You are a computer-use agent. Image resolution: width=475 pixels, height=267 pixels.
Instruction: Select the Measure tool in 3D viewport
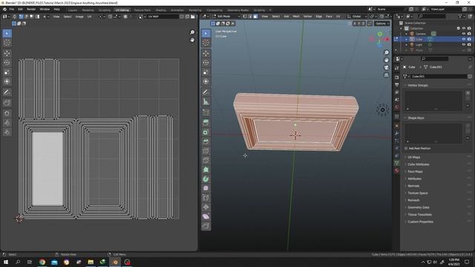click(206, 102)
